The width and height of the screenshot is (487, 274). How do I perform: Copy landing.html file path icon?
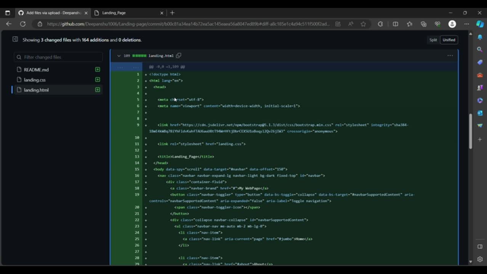click(178, 56)
